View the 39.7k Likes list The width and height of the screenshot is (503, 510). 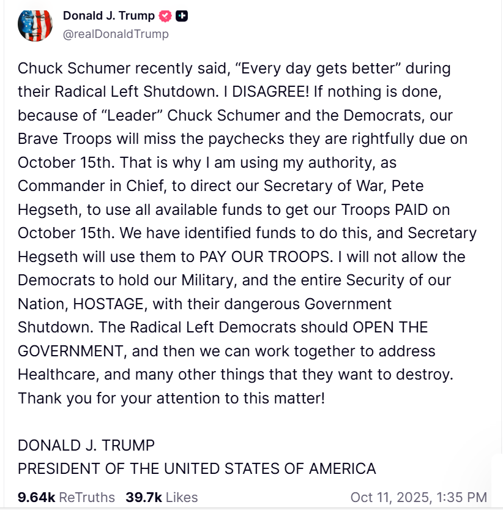(x=162, y=497)
